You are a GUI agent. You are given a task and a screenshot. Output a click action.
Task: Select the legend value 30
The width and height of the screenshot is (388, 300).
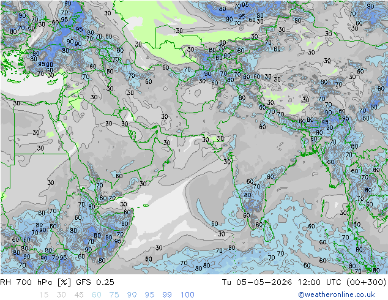click(61, 295)
